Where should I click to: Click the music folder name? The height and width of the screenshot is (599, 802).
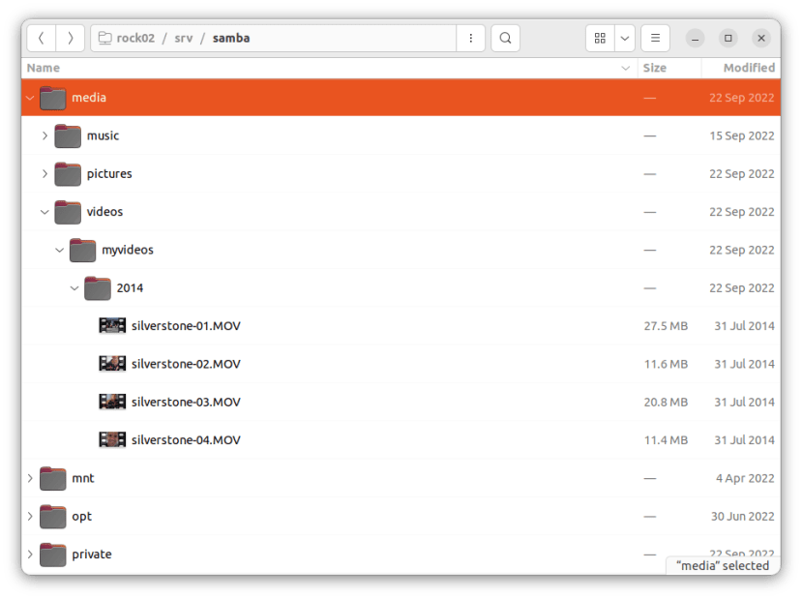click(x=103, y=136)
